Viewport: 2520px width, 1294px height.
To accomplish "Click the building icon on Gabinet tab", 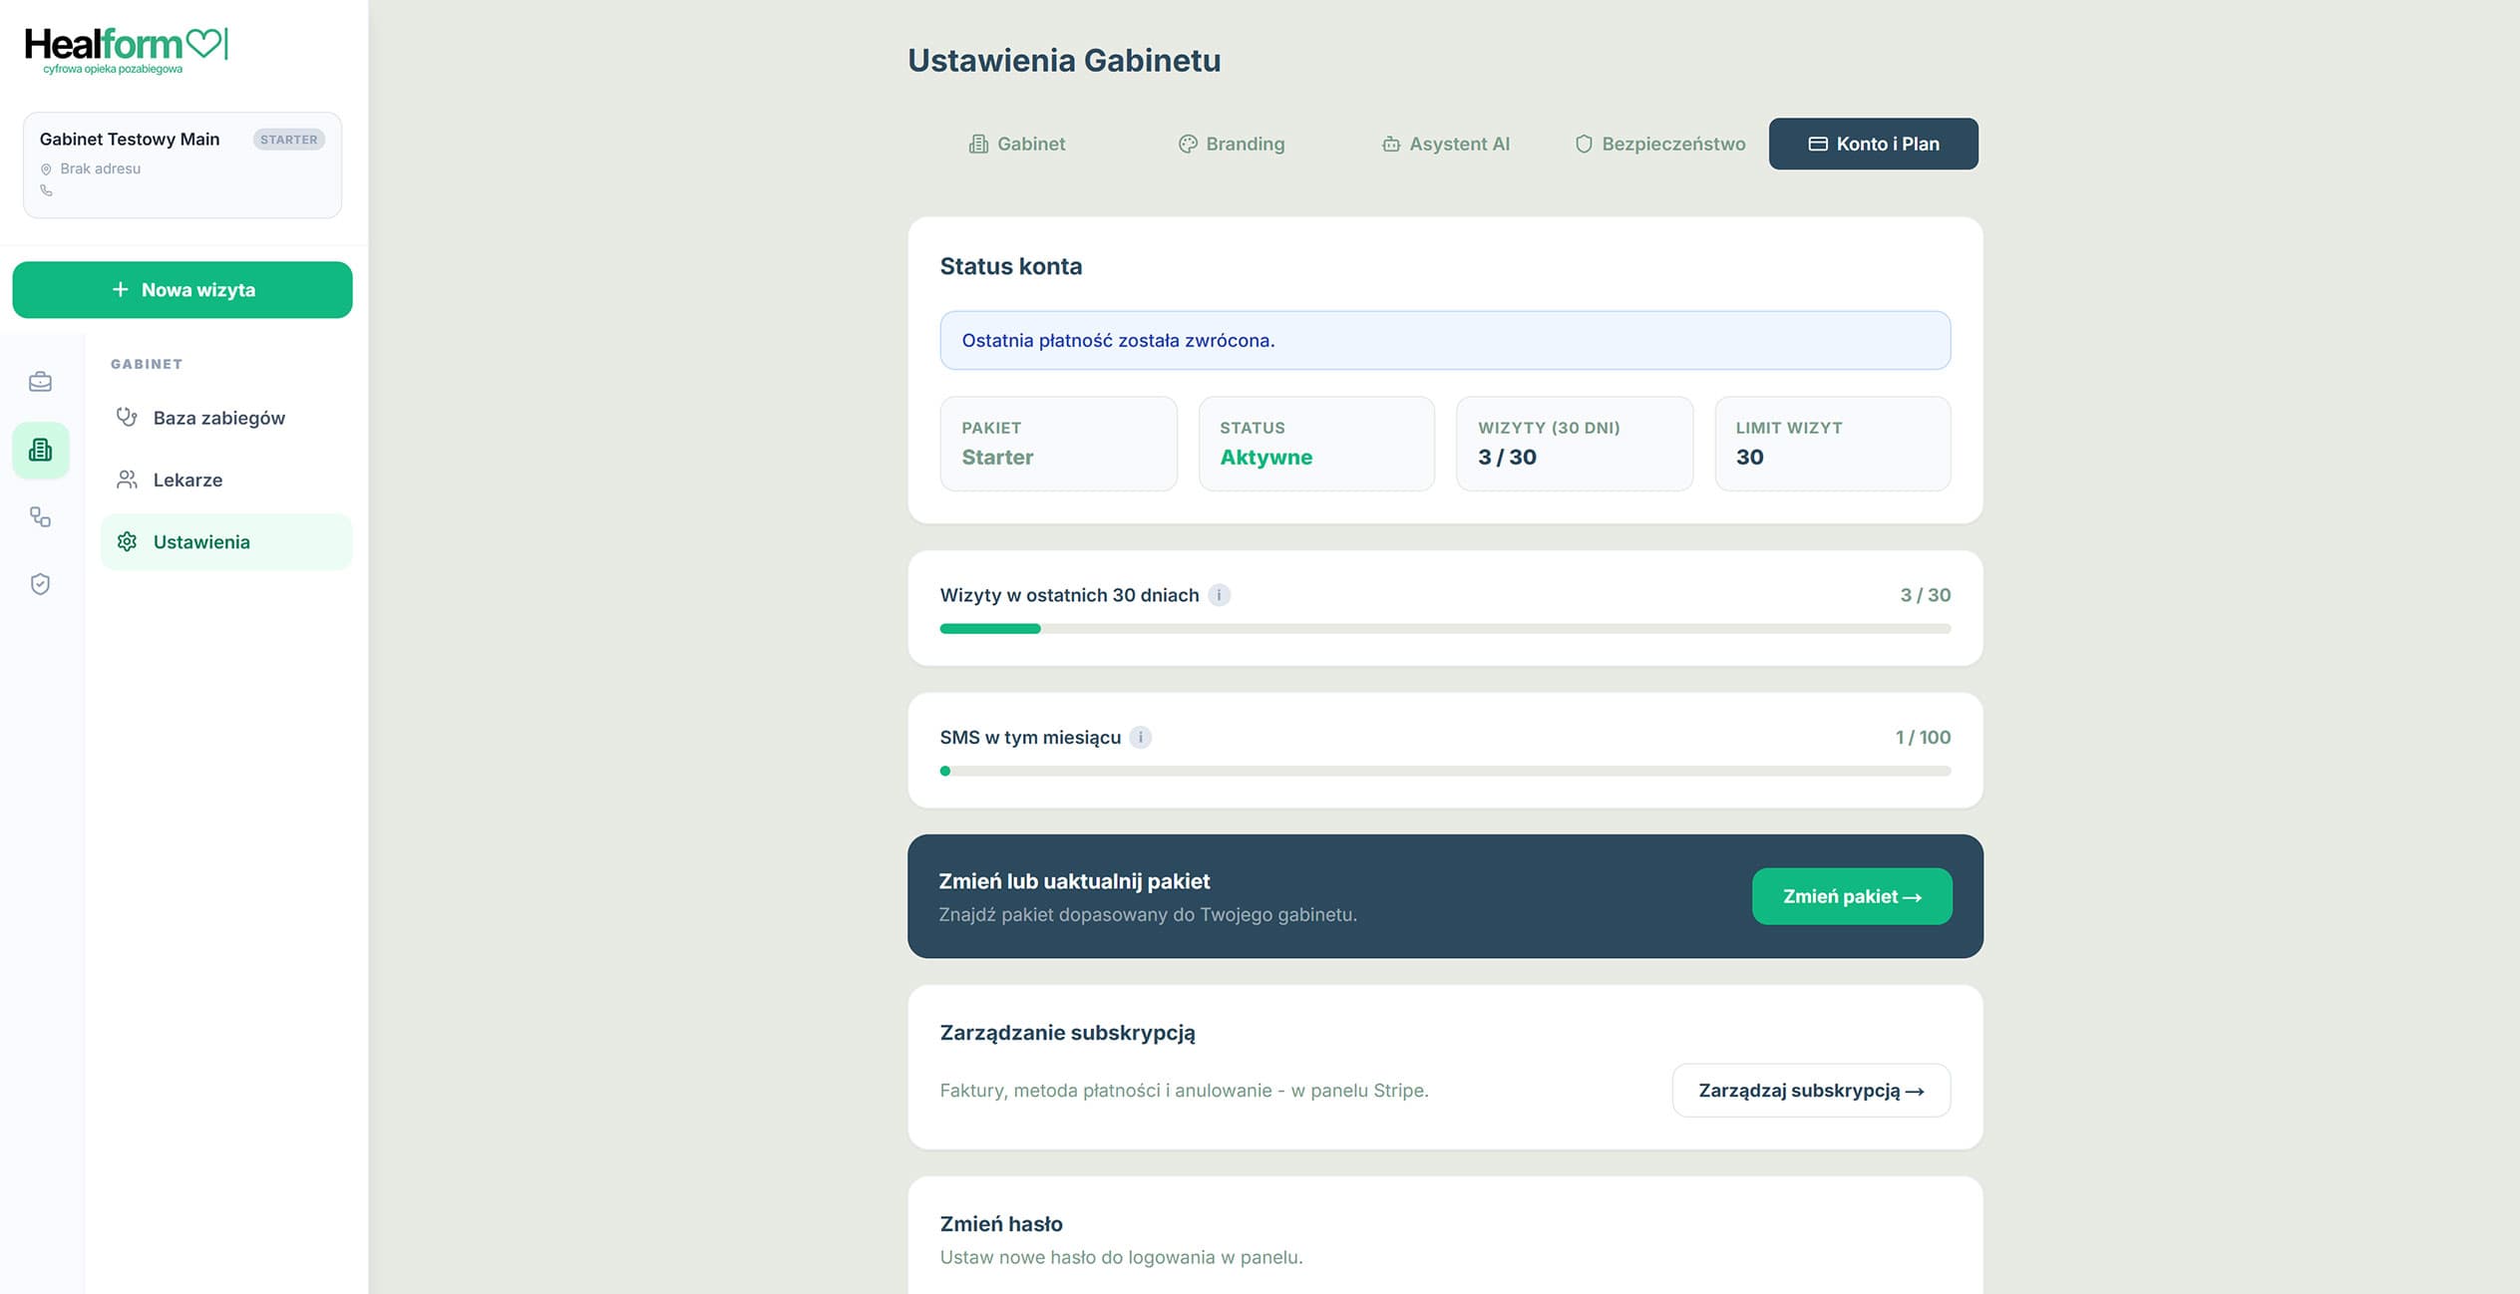I will point(978,144).
